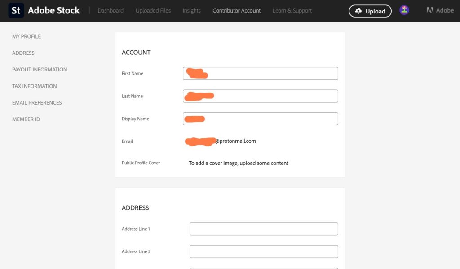This screenshot has height=269, width=460.
Task: Select Contributor Account tab
Action: [236, 11]
